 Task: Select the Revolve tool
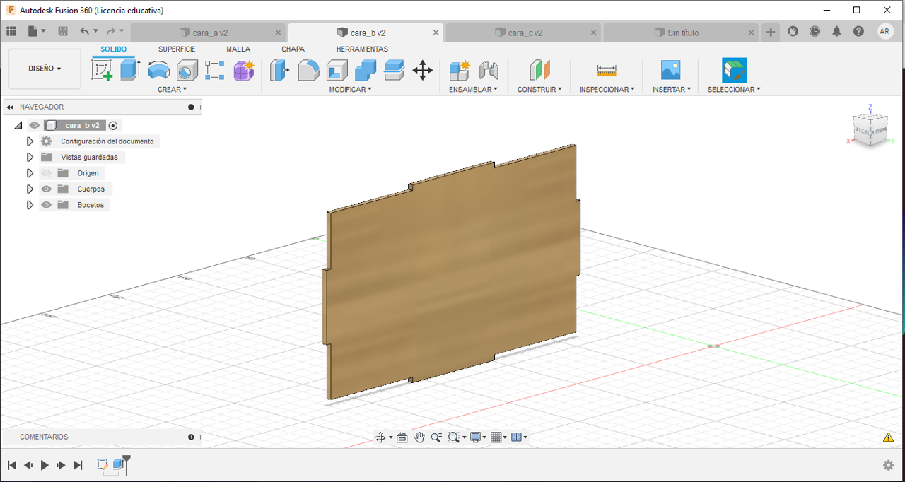158,70
